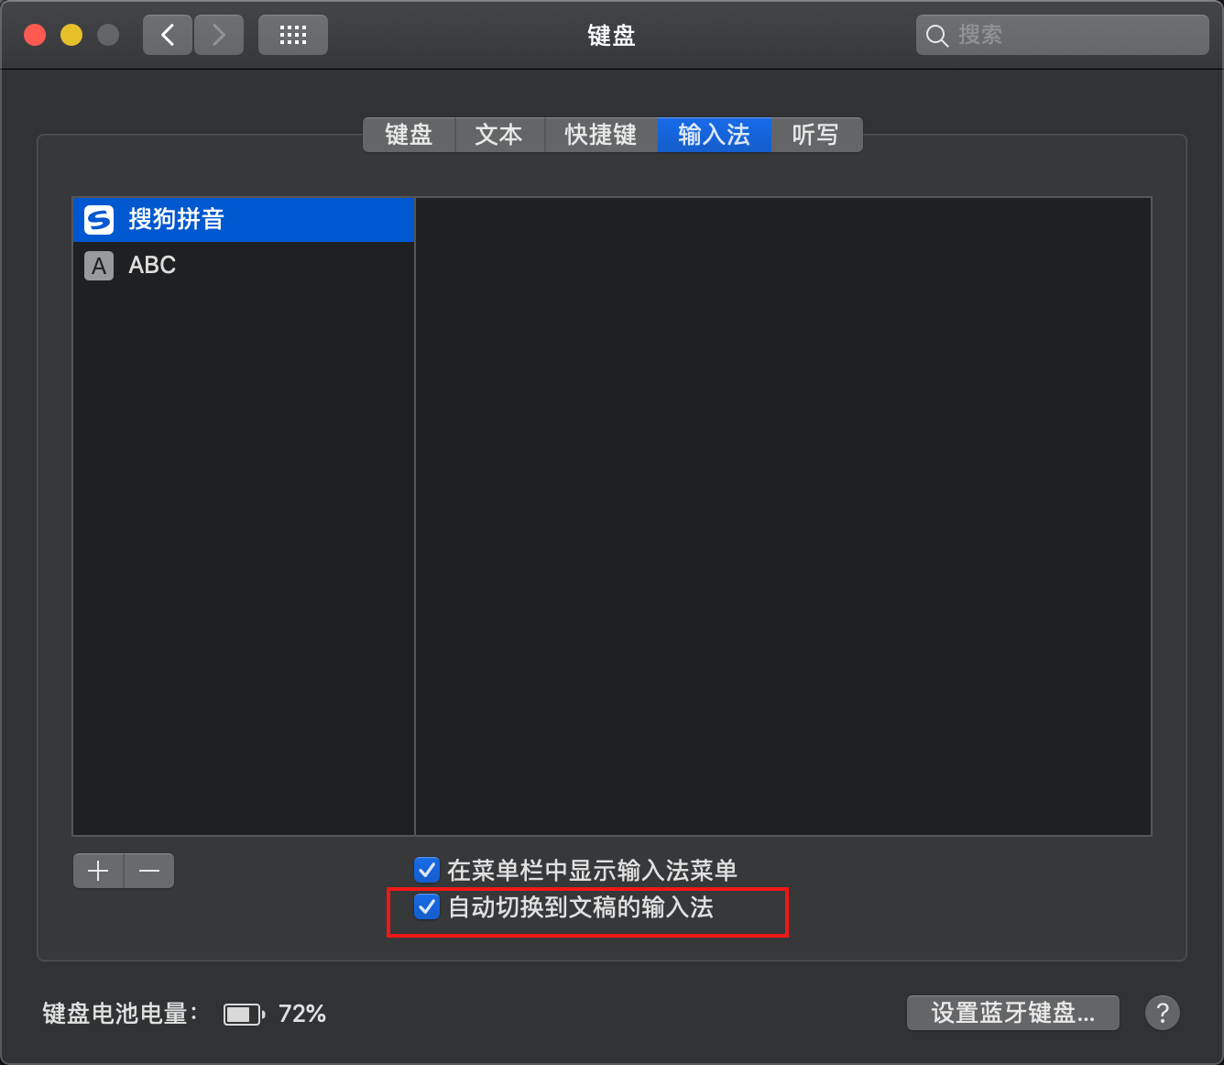Click the ABC input source icon

tap(98, 266)
